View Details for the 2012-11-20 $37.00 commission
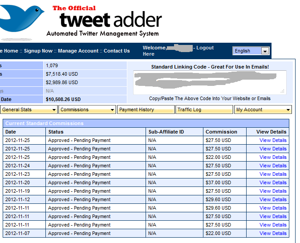 pyautogui.click(x=273, y=182)
